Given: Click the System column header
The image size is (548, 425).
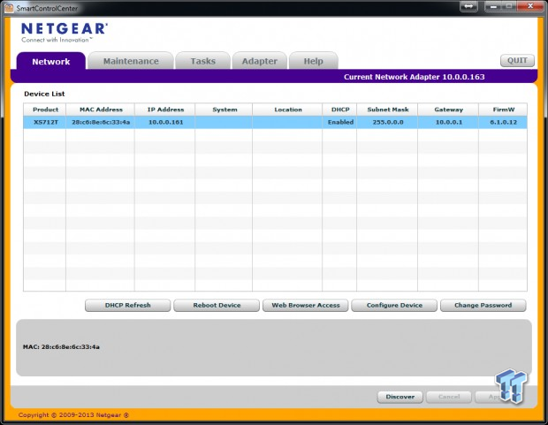Looking at the screenshot, I should 224,110.
